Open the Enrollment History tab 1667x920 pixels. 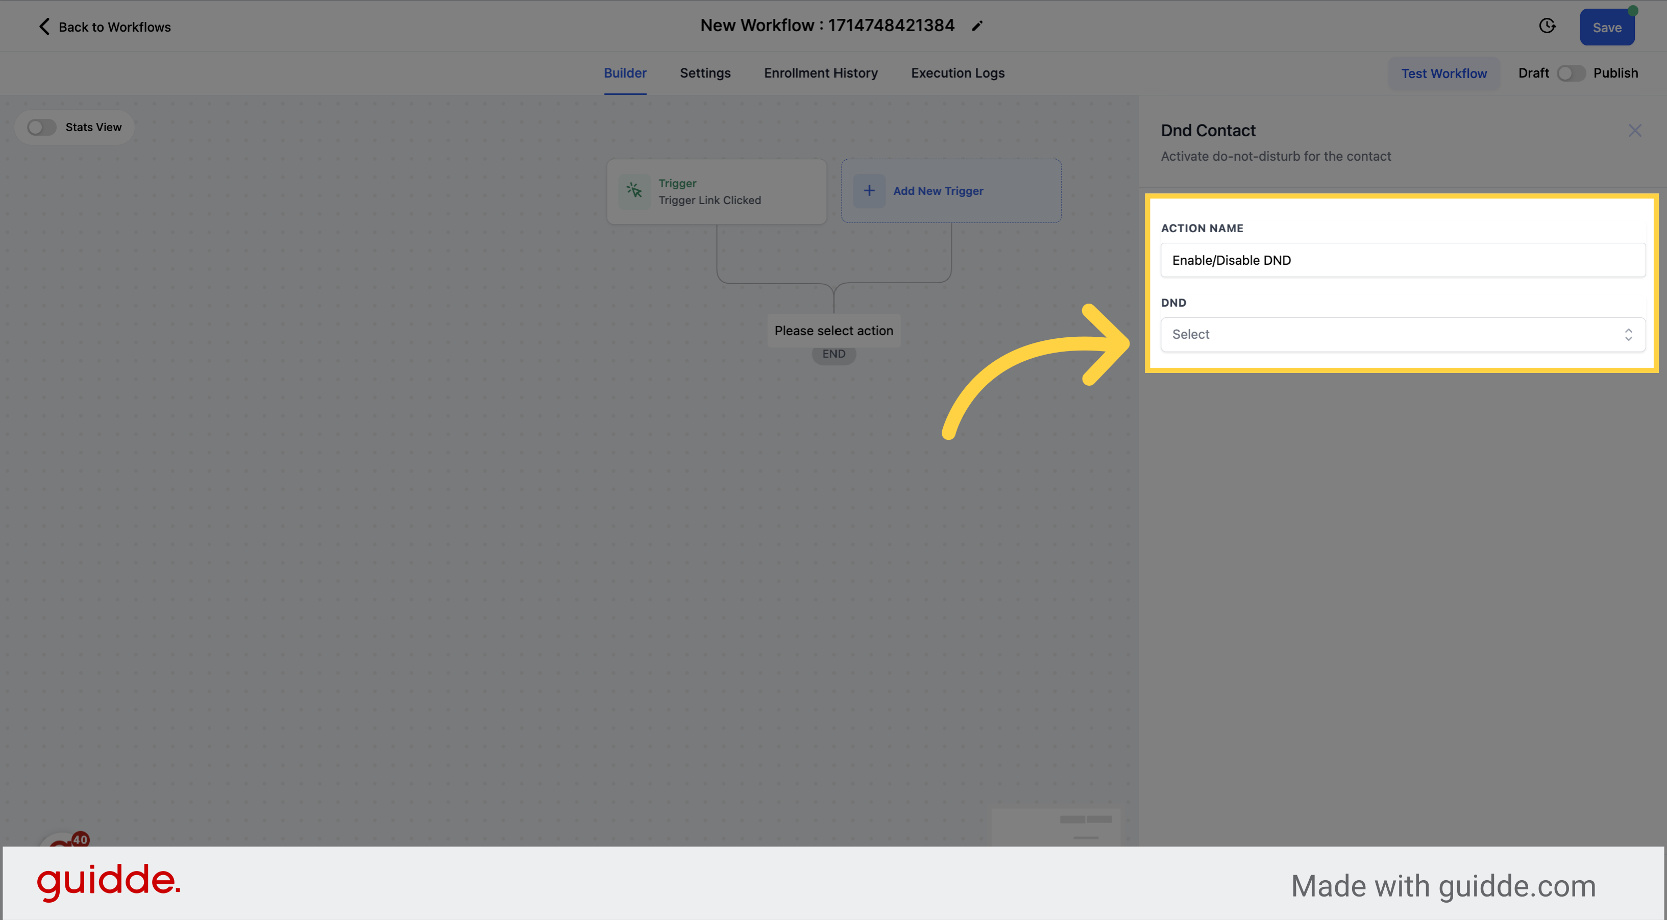pos(821,73)
